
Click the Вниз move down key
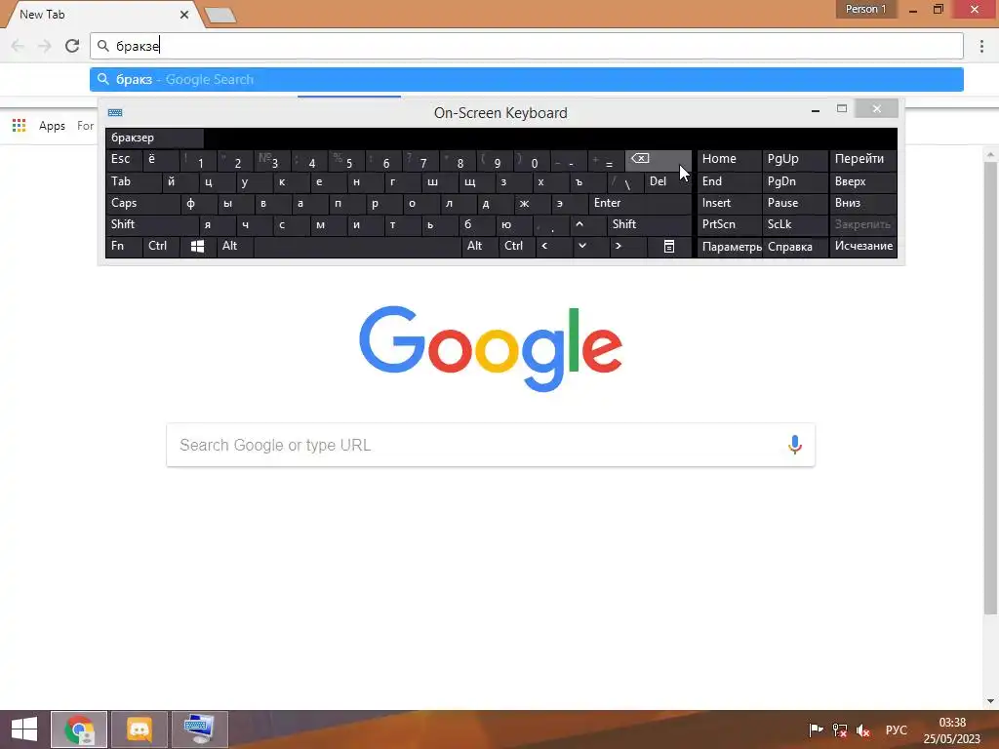tap(863, 203)
